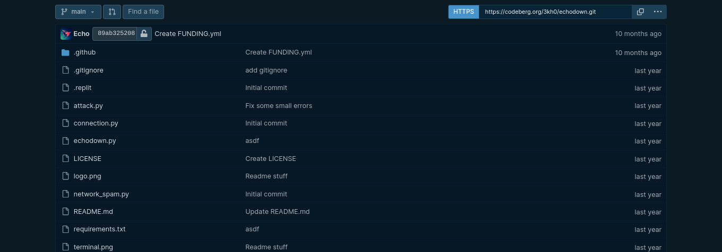The height and width of the screenshot is (252, 722).
Task: Click the file icon beside requirements.txt
Action: pos(65,229)
